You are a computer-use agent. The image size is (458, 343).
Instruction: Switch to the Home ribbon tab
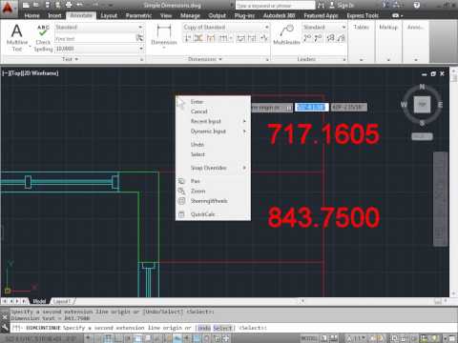(x=31, y=15)
